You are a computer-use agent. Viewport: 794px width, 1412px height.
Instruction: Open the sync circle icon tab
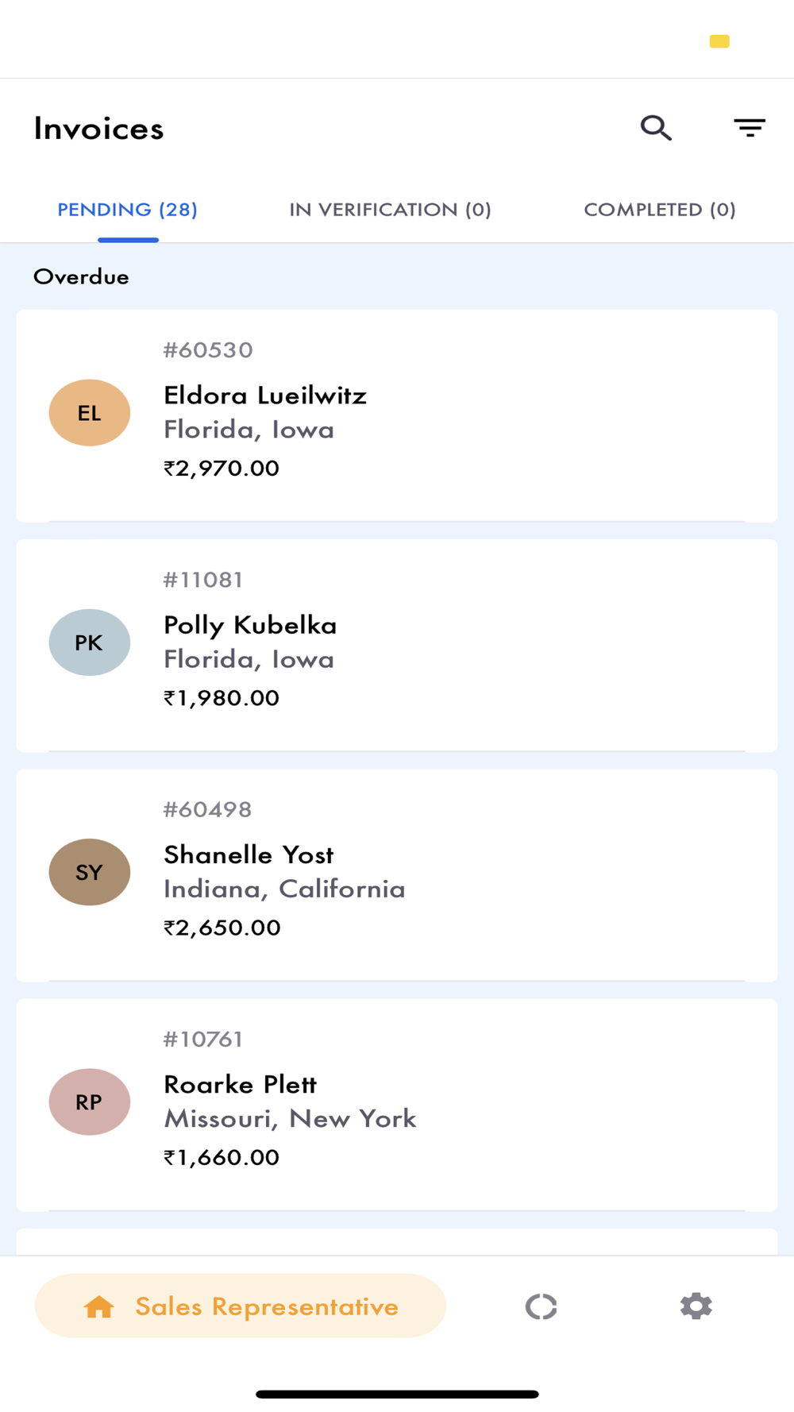[541, 1306]
